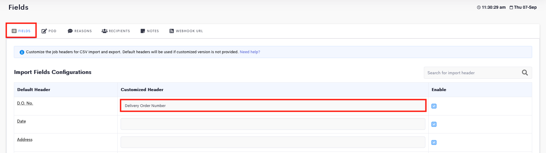
Task: Click the D.O. No. default header label
Action: pyautogui.click(x=25, y=103)
